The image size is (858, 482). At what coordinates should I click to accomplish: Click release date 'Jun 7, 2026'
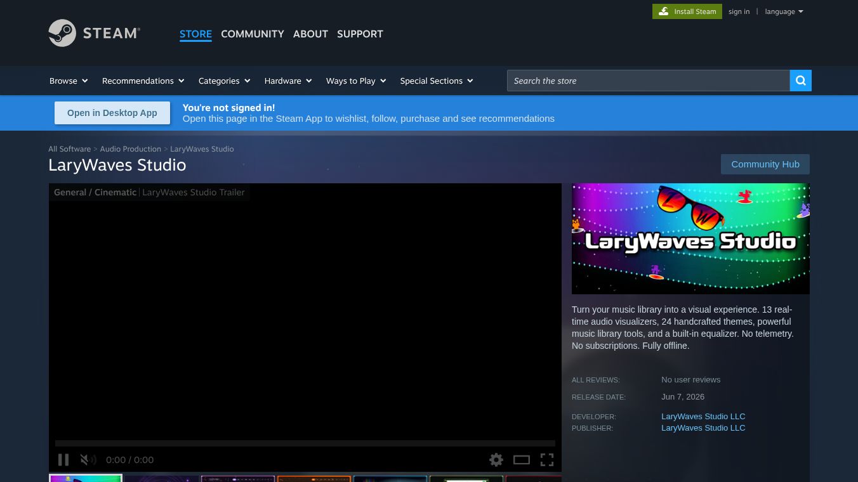click(683, 397)
